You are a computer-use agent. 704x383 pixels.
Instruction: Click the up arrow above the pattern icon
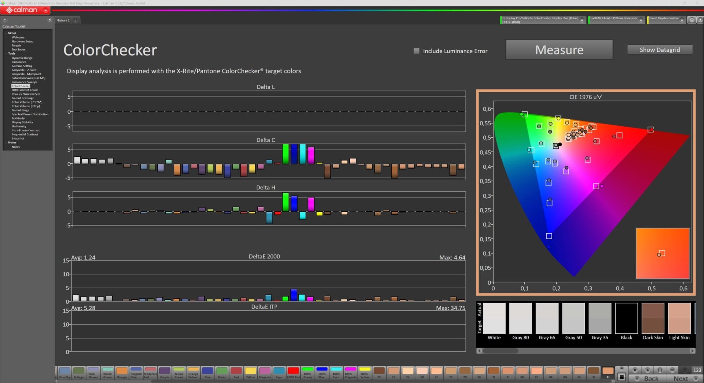click(x=621, y=368)
